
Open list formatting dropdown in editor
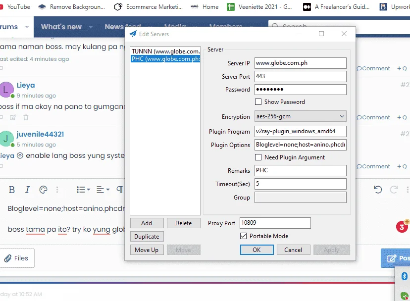(83, 190)
